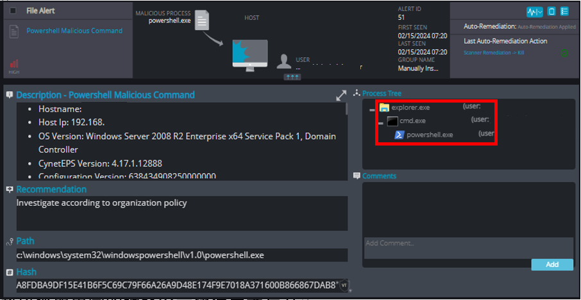Image resolution: width=581 pixels, height=300 pixels.
Task: Select the malicious process file icon
Action: tap(202, 21)
